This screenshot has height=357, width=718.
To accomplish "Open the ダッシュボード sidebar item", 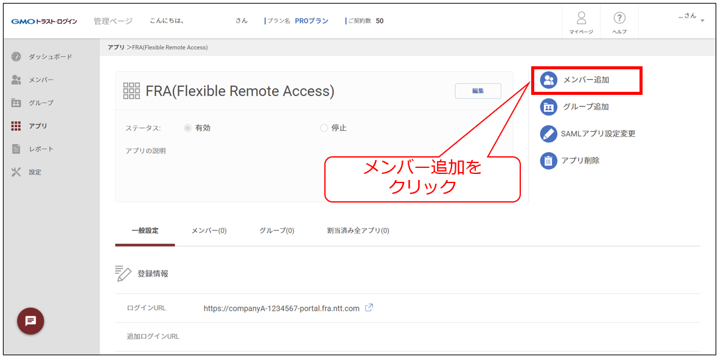I will (x=51, y=57).
